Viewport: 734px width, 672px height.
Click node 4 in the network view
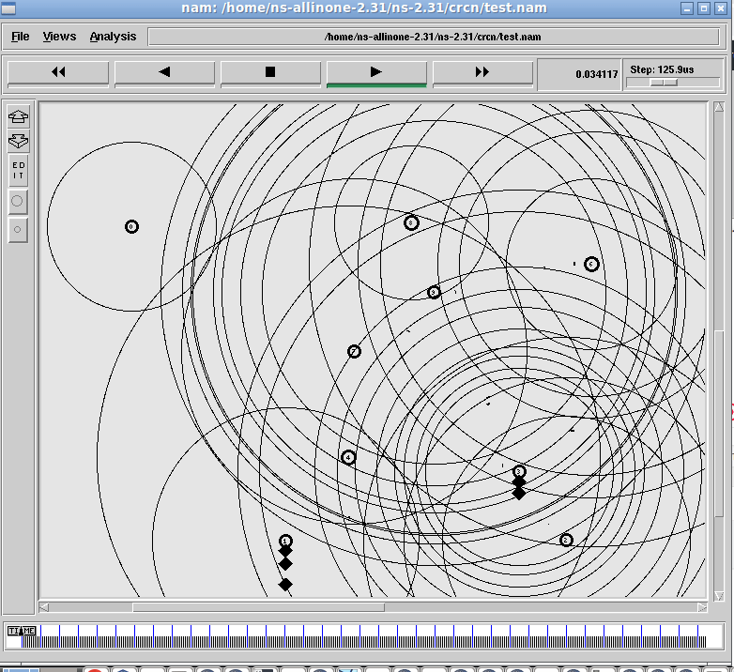348,458
